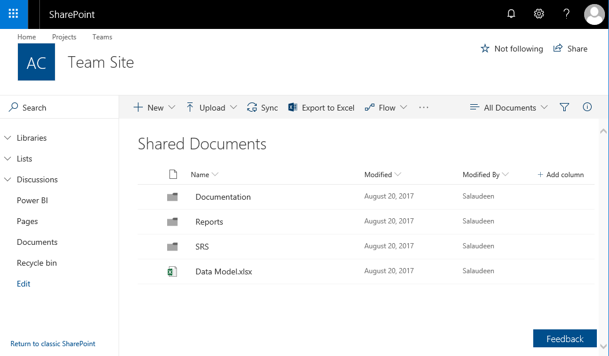
Task: Open SharePoint settings gear
Action: (x=538, y=14)
